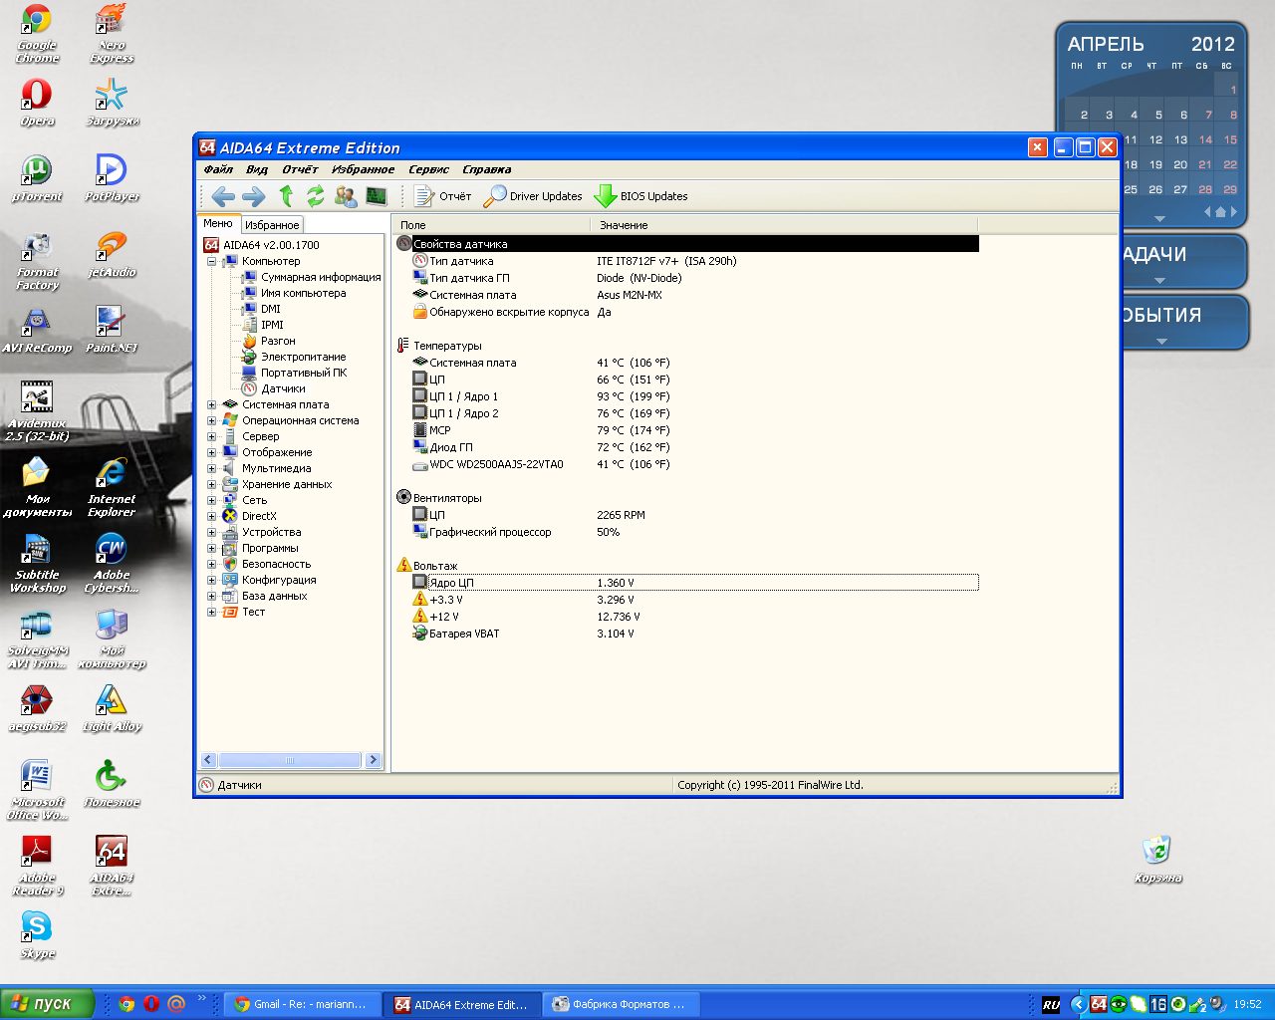Click the Paint.NET desktop icon

coord(112,330)
